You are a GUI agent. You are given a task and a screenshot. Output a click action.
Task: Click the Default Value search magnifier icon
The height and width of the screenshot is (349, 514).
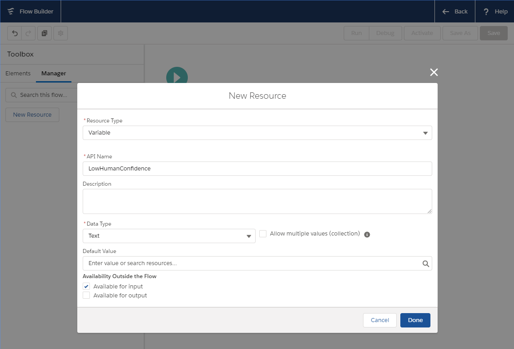pos(425,264)
